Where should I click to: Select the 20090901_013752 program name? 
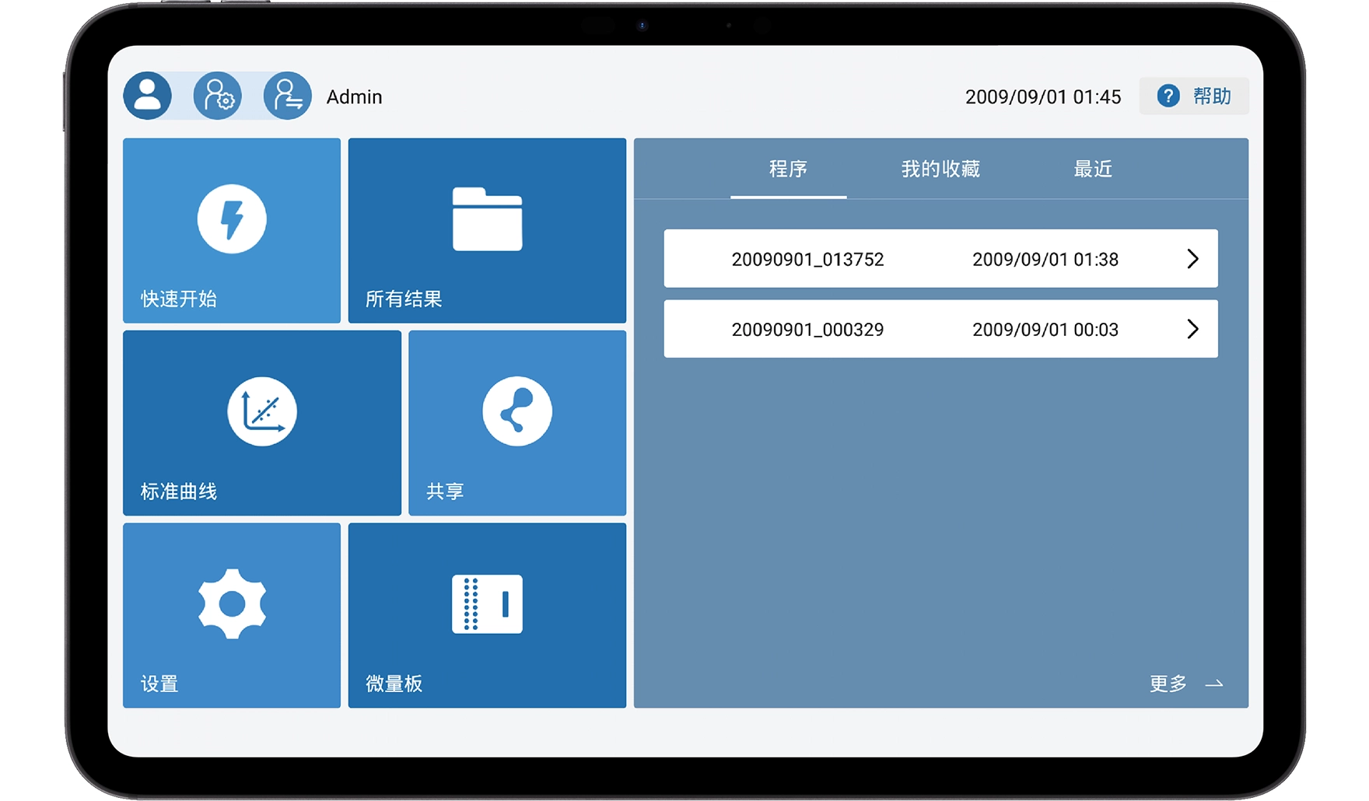(x=807, y=259)
